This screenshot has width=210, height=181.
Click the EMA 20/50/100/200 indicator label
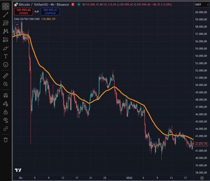27,19
